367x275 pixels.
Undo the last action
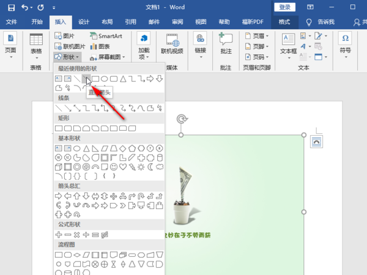coord(24,7)
